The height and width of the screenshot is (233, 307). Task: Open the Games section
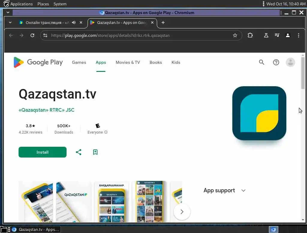click(x=79, y=62)
